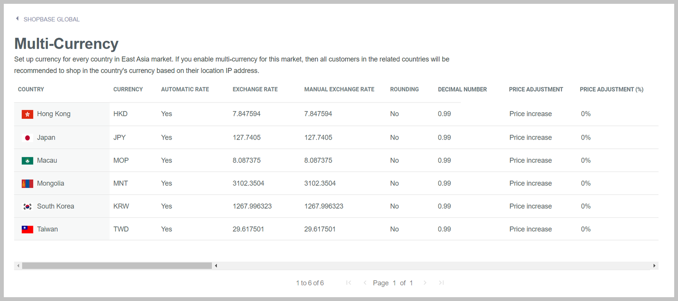The width and height of the screenshot is (678, 301).
Task: Click Price increase in Hong Kong row
Action: 531,114
